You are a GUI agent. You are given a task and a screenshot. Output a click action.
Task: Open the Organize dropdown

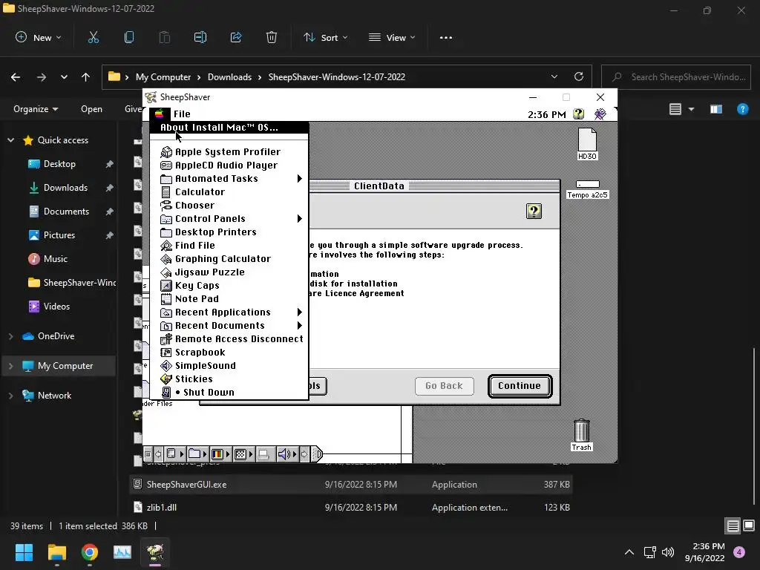(x=36, y=109)
